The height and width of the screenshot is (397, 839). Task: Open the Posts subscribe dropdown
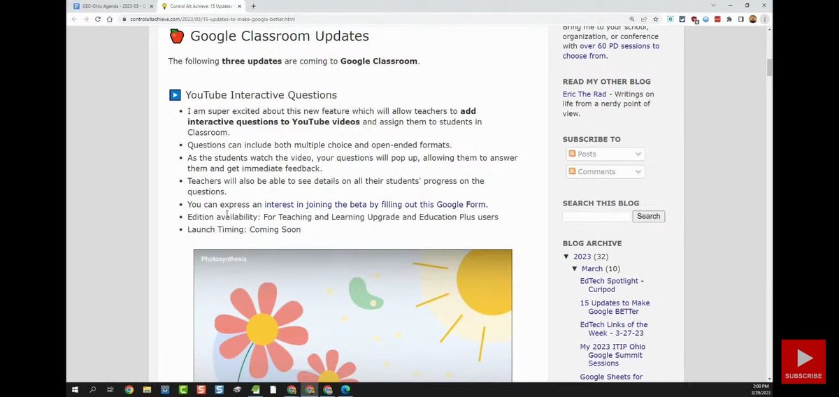[x=605, y=154]
